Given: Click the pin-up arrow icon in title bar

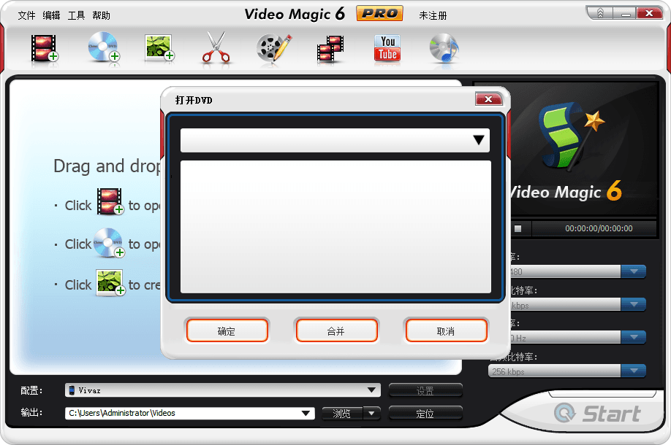Looking at the screenshot, I should 600,14.
